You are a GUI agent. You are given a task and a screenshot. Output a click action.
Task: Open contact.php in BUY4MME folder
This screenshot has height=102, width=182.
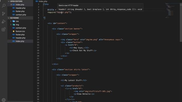click(20, 28)
